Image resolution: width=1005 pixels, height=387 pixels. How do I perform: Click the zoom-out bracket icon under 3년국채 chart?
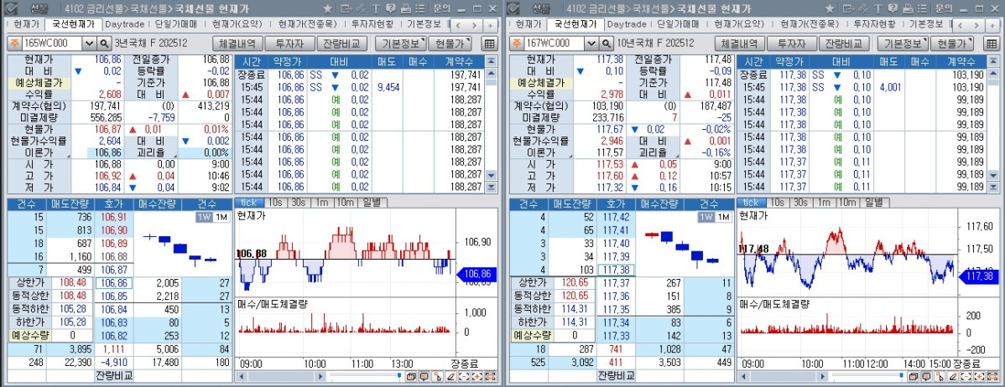pos(463,376)
